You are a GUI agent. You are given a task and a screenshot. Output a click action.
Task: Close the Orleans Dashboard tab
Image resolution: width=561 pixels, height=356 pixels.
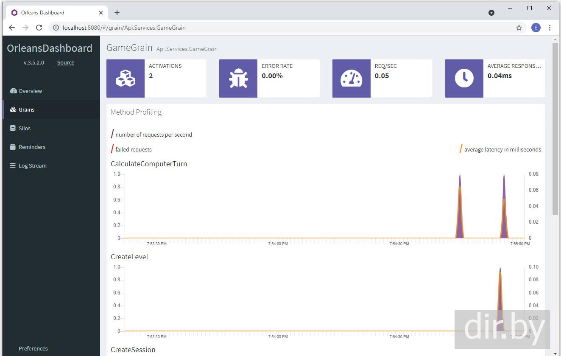[x=101, y=13]
